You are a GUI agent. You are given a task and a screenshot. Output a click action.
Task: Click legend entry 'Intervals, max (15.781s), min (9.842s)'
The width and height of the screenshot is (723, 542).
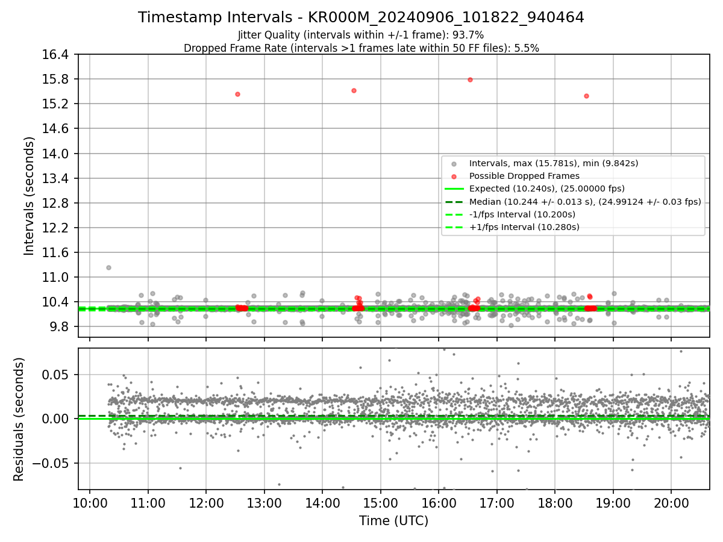(554, 163)
